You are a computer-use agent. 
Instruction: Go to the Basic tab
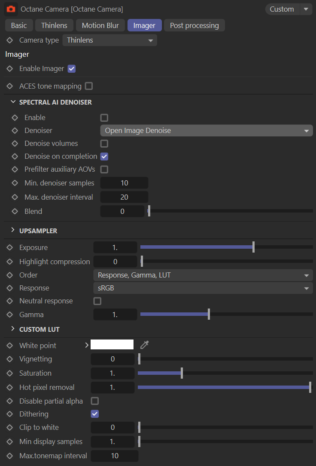(19, 25)
